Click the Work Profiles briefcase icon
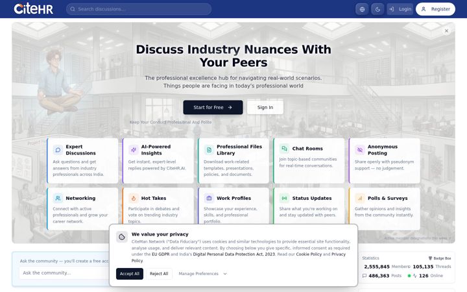Viewport: 467px width, 292px height. 209,198
